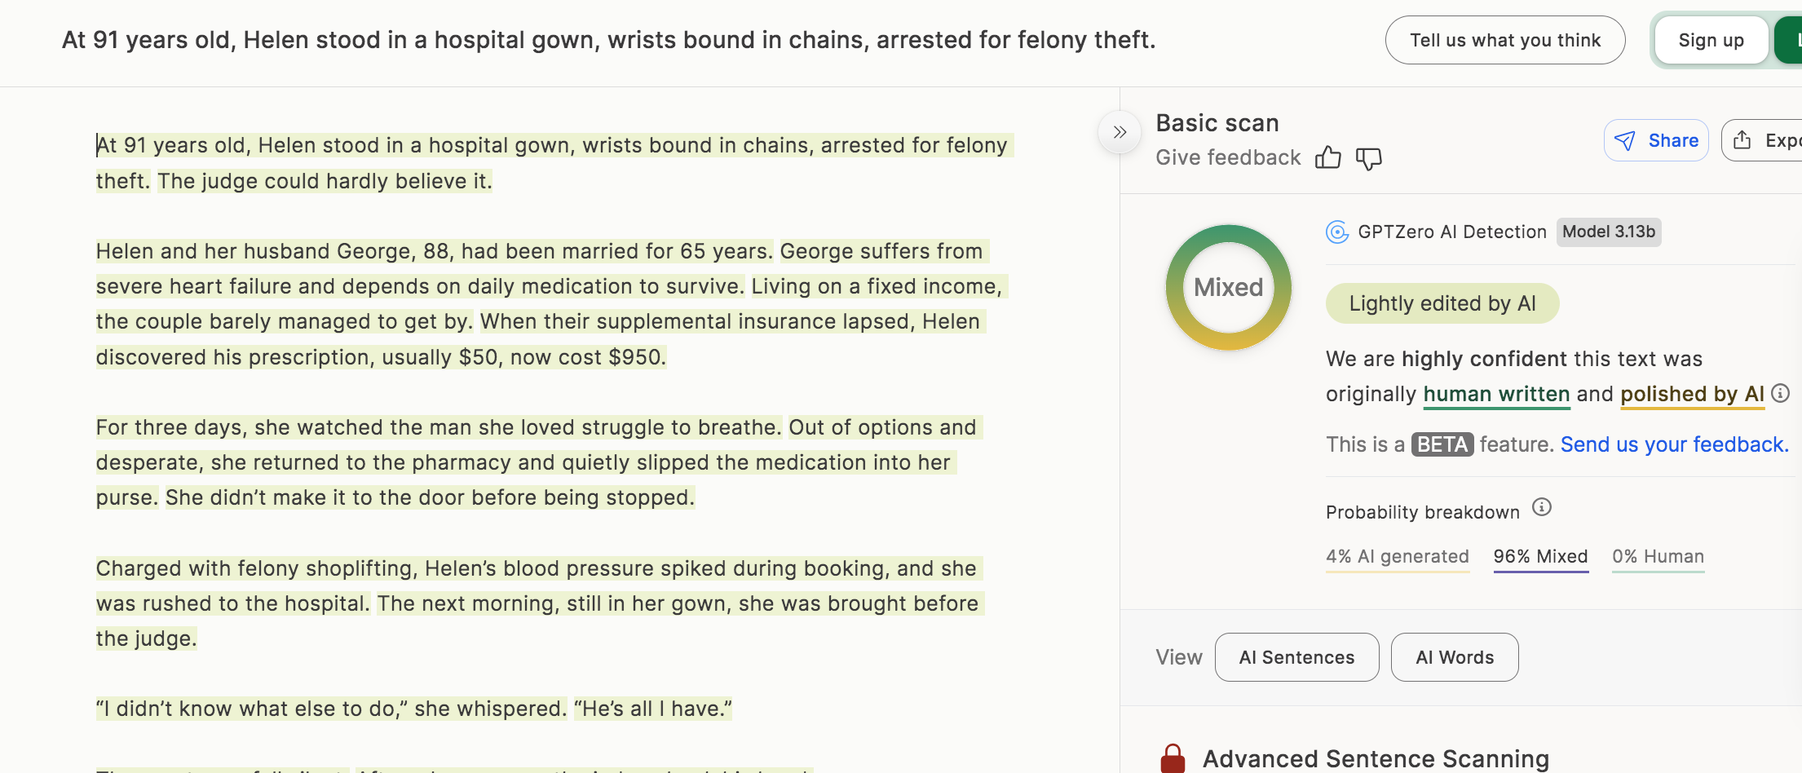Screen dimensions: 1802x773
Task: Click the GPTZero AI Detection logo icon
Action: [1337, 232]
